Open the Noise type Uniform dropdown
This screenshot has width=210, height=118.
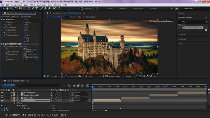click(x=31, y=22)
